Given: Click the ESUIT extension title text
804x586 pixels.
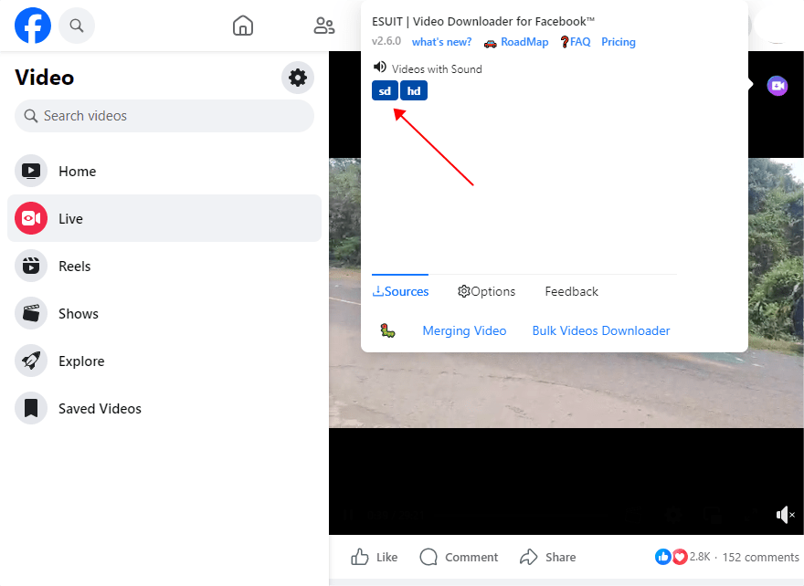Looking at the screenshot, I should pyautogui.click(x=483, y=22).
